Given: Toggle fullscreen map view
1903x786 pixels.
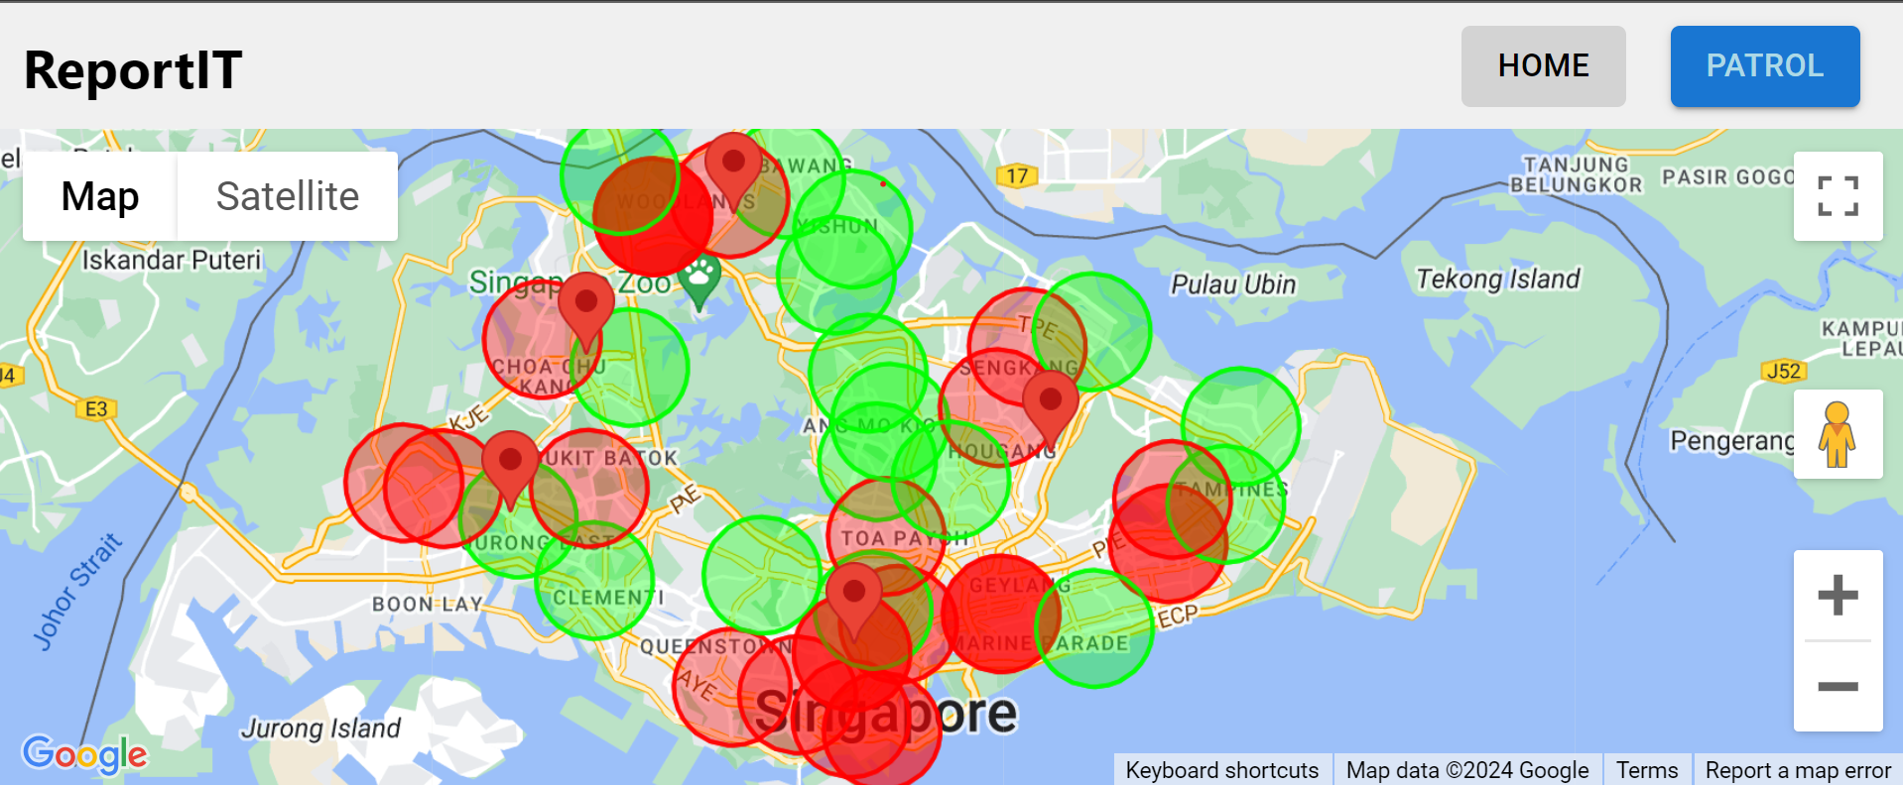Looking at the screenshot, I should tap(1838, 196).
